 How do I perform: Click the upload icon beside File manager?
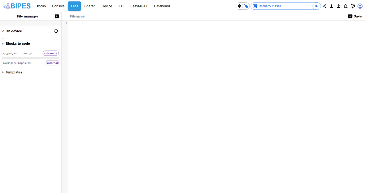[57, 16]
